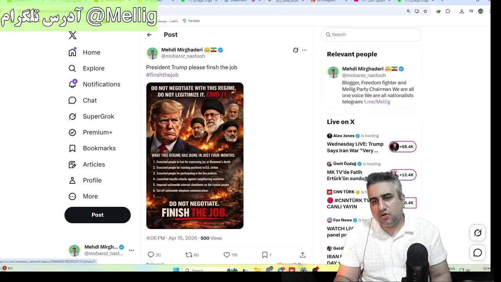
Task: Open the Windows Start button
Action: [x=176, y=270]
